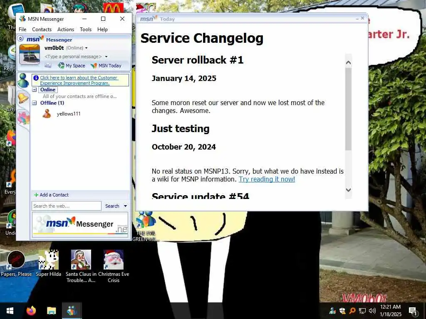Open the Tools menu
This screenshot has height=319, width=426.
[86, 29]
